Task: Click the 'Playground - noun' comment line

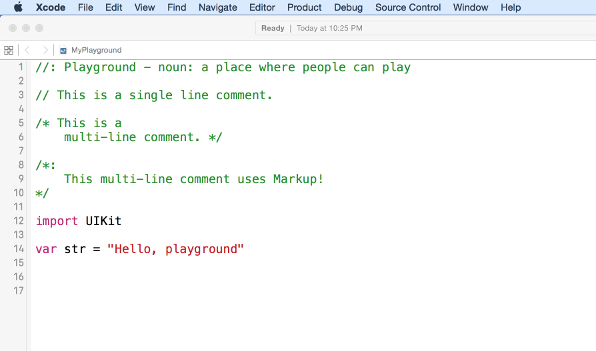Action: point(223,67)
